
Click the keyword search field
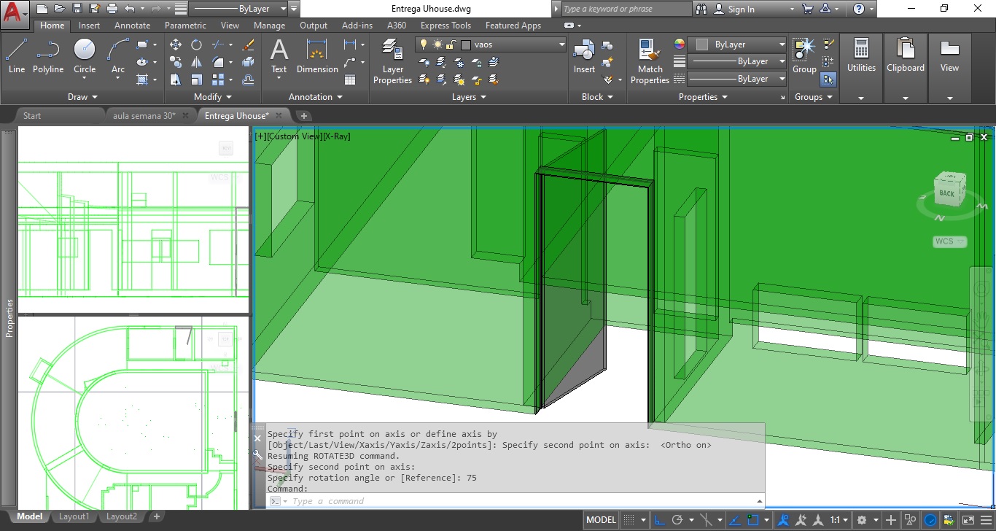pos(626,9)
